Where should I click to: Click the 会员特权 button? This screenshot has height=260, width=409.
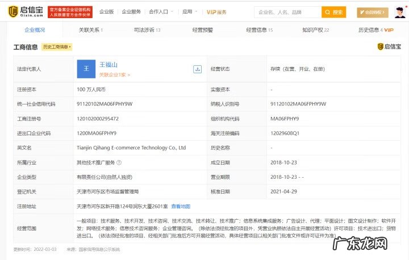[373, 12]
